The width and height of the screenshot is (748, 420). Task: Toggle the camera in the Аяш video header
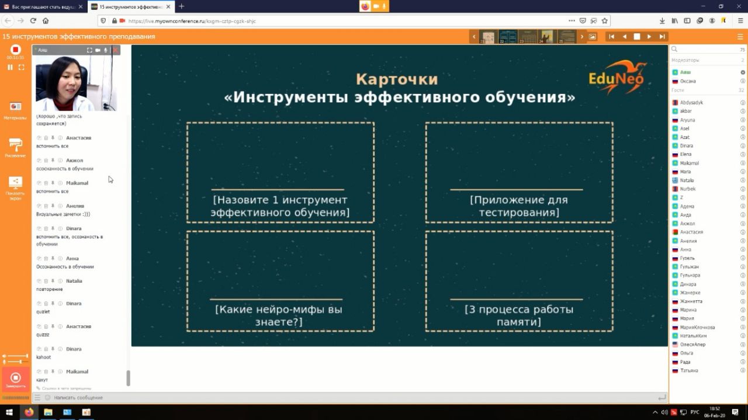tap(98, 50)
